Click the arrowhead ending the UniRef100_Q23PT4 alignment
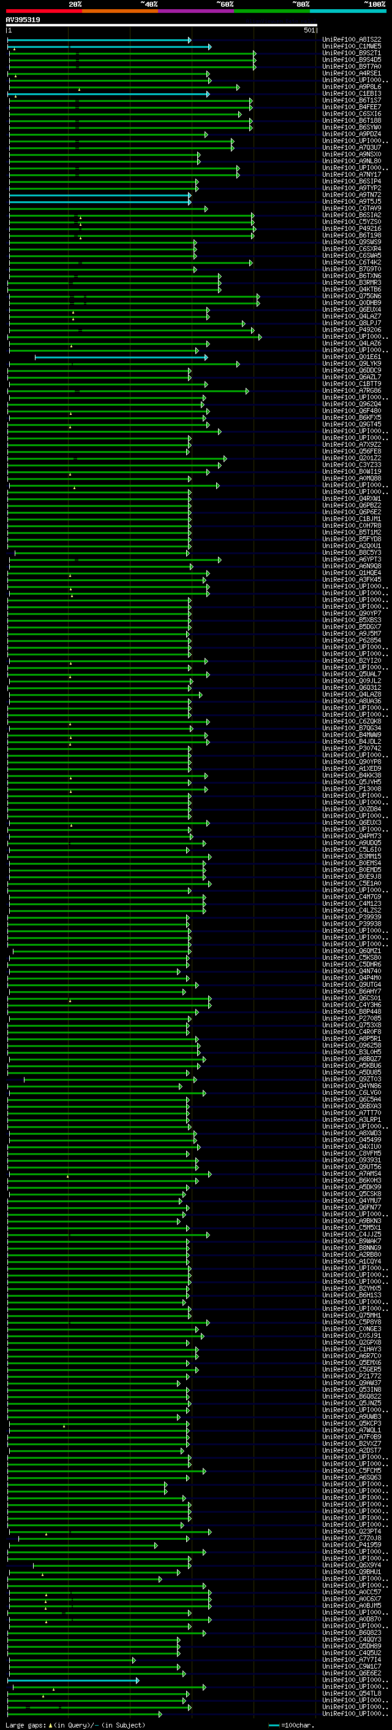392x1730 pixels. [x=209, y=1531]
